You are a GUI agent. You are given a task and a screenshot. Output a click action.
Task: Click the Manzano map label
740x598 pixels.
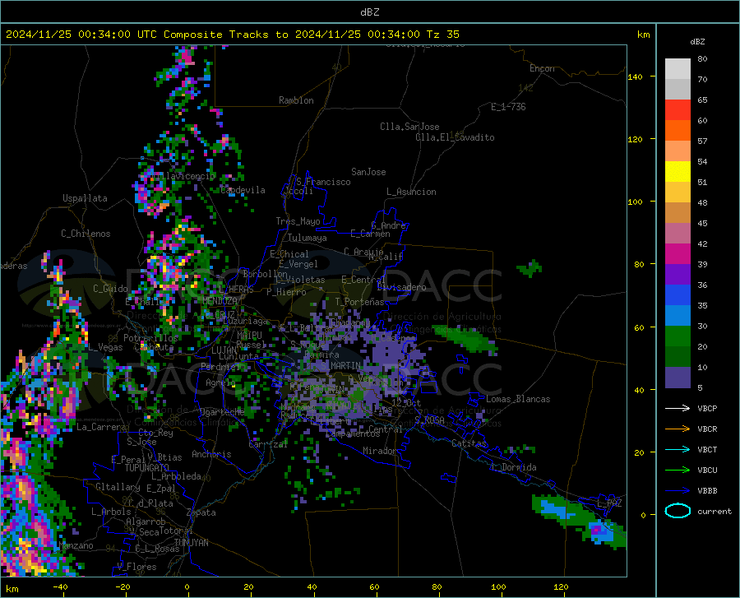[x=76, y=545]
